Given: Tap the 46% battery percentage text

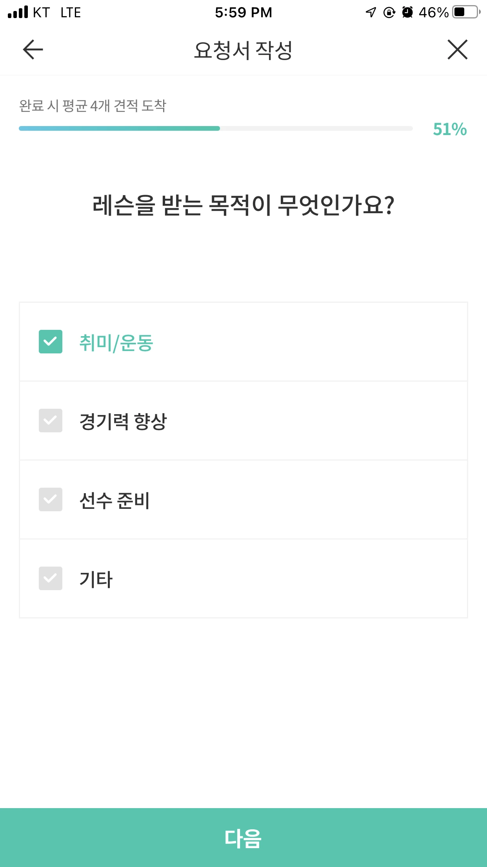Looking at the screenshot, I should coord(433,13).
